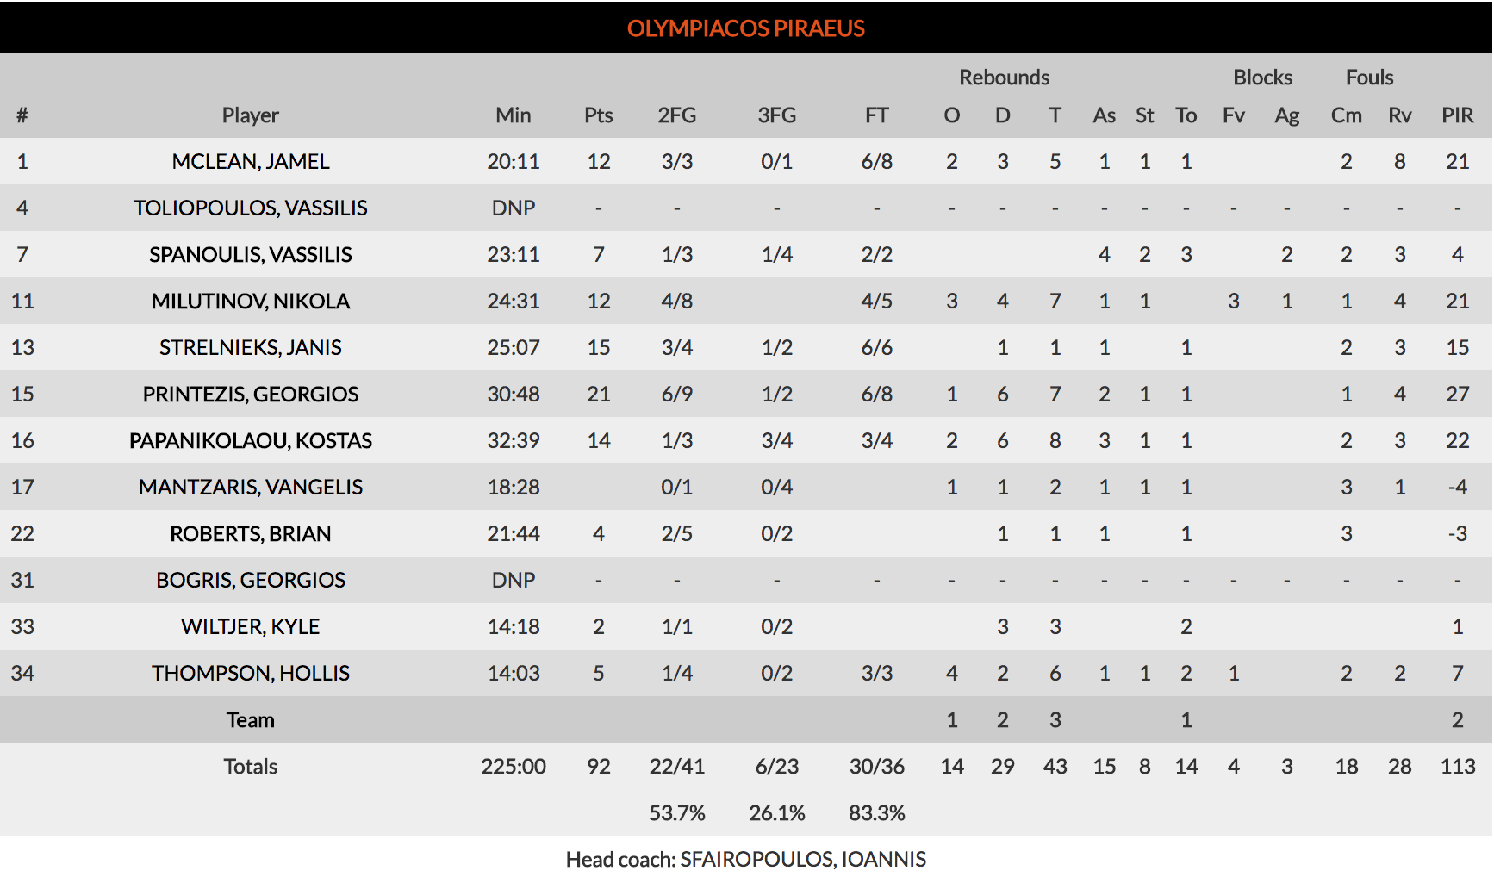
Task: Click the Min column header
Action: pos(513,115)
